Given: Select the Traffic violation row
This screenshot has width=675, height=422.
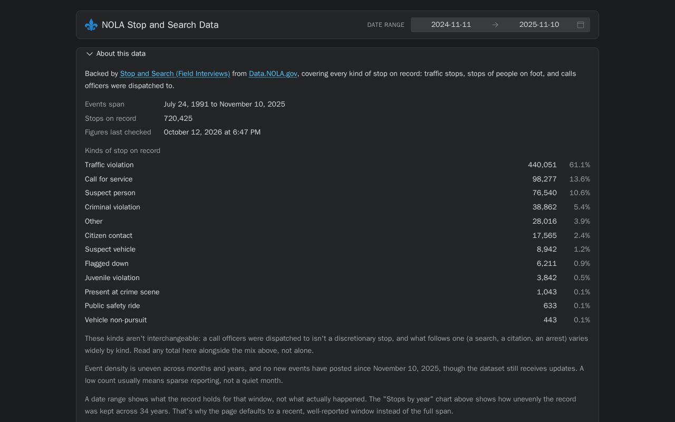Looking at the screenshot, I should point(337,165).
